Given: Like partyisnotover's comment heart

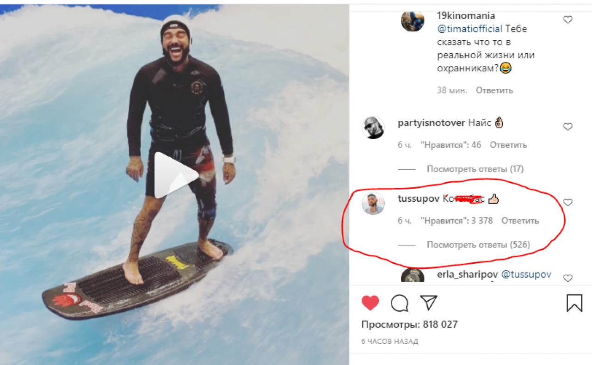Looking at the screenshot, I should (x=567, y=126).
